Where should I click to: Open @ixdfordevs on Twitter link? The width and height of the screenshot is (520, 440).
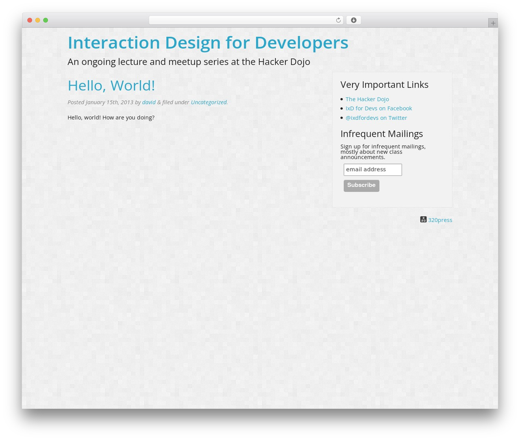tap(376, 118)
